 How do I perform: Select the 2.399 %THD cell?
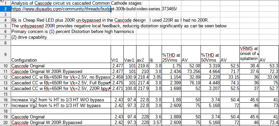coord(172,83)
